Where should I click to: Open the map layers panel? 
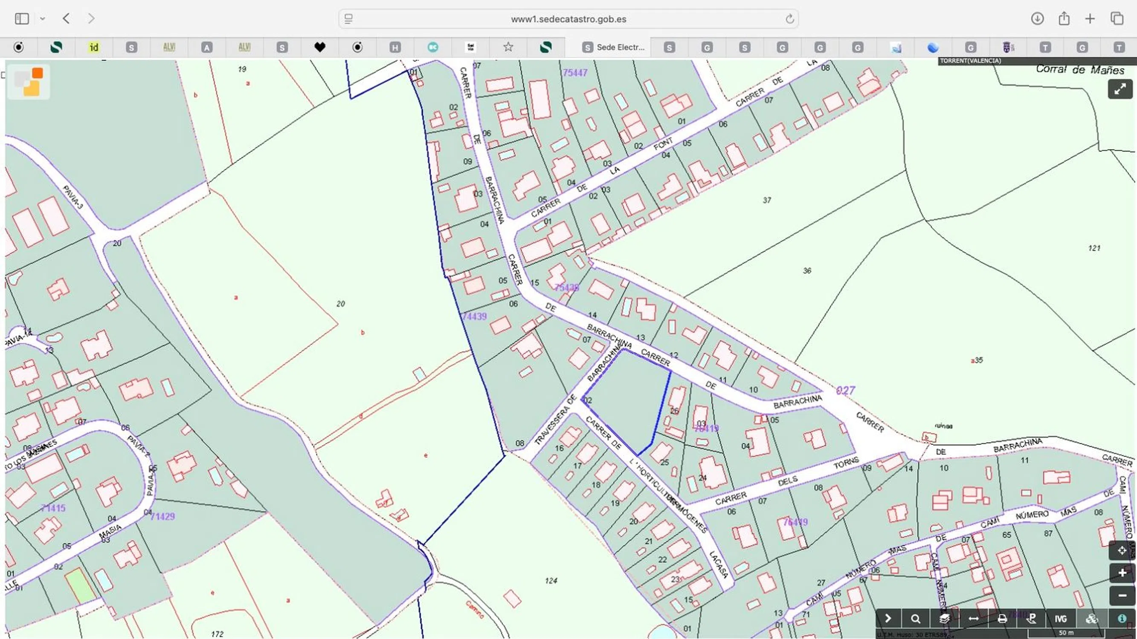(945, 619)
